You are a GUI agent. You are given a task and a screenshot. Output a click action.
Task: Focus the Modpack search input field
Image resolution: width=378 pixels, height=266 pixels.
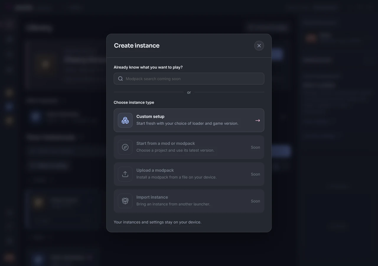(x=189, y=79)
